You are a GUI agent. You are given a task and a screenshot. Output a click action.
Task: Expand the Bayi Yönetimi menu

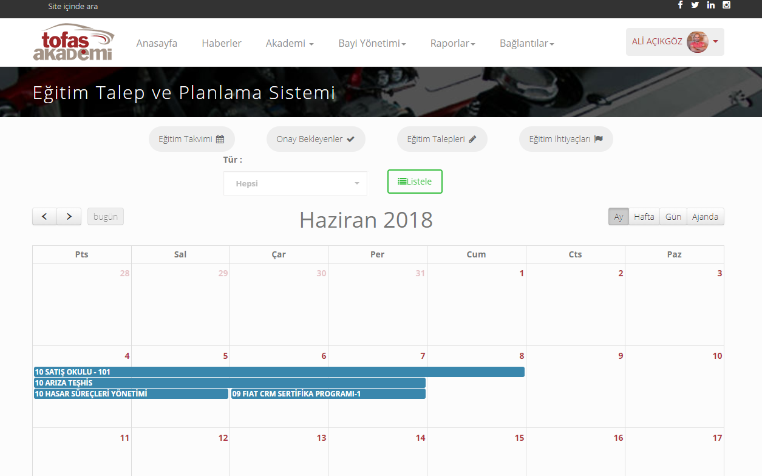click(372, 43)
